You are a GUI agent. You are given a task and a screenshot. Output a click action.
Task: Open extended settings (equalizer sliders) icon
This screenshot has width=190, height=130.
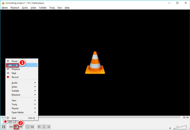click(32, 127)
